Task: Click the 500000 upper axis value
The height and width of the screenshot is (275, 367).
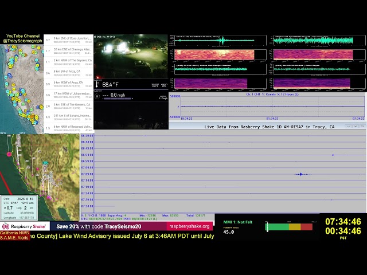Action: point(175,96)
